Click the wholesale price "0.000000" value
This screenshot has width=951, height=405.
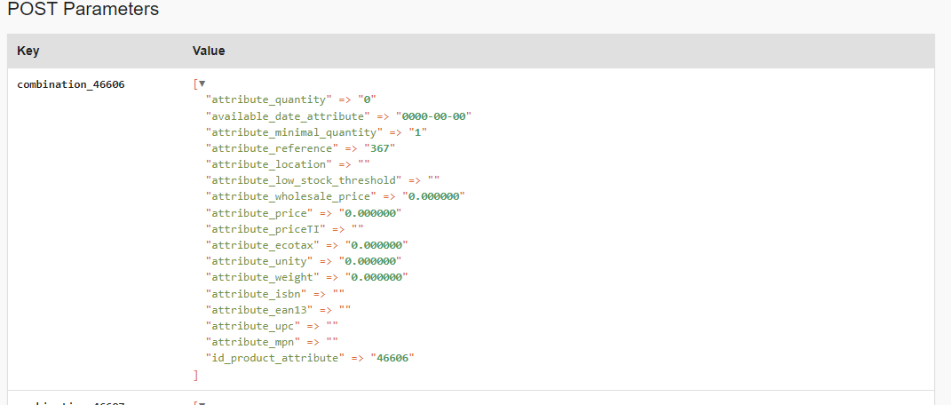433,196
